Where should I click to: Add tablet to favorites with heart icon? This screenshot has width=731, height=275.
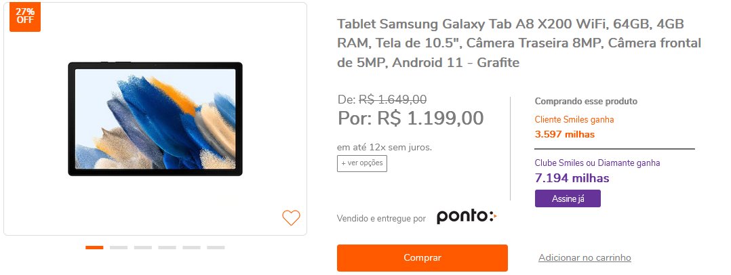coord(291,218)
